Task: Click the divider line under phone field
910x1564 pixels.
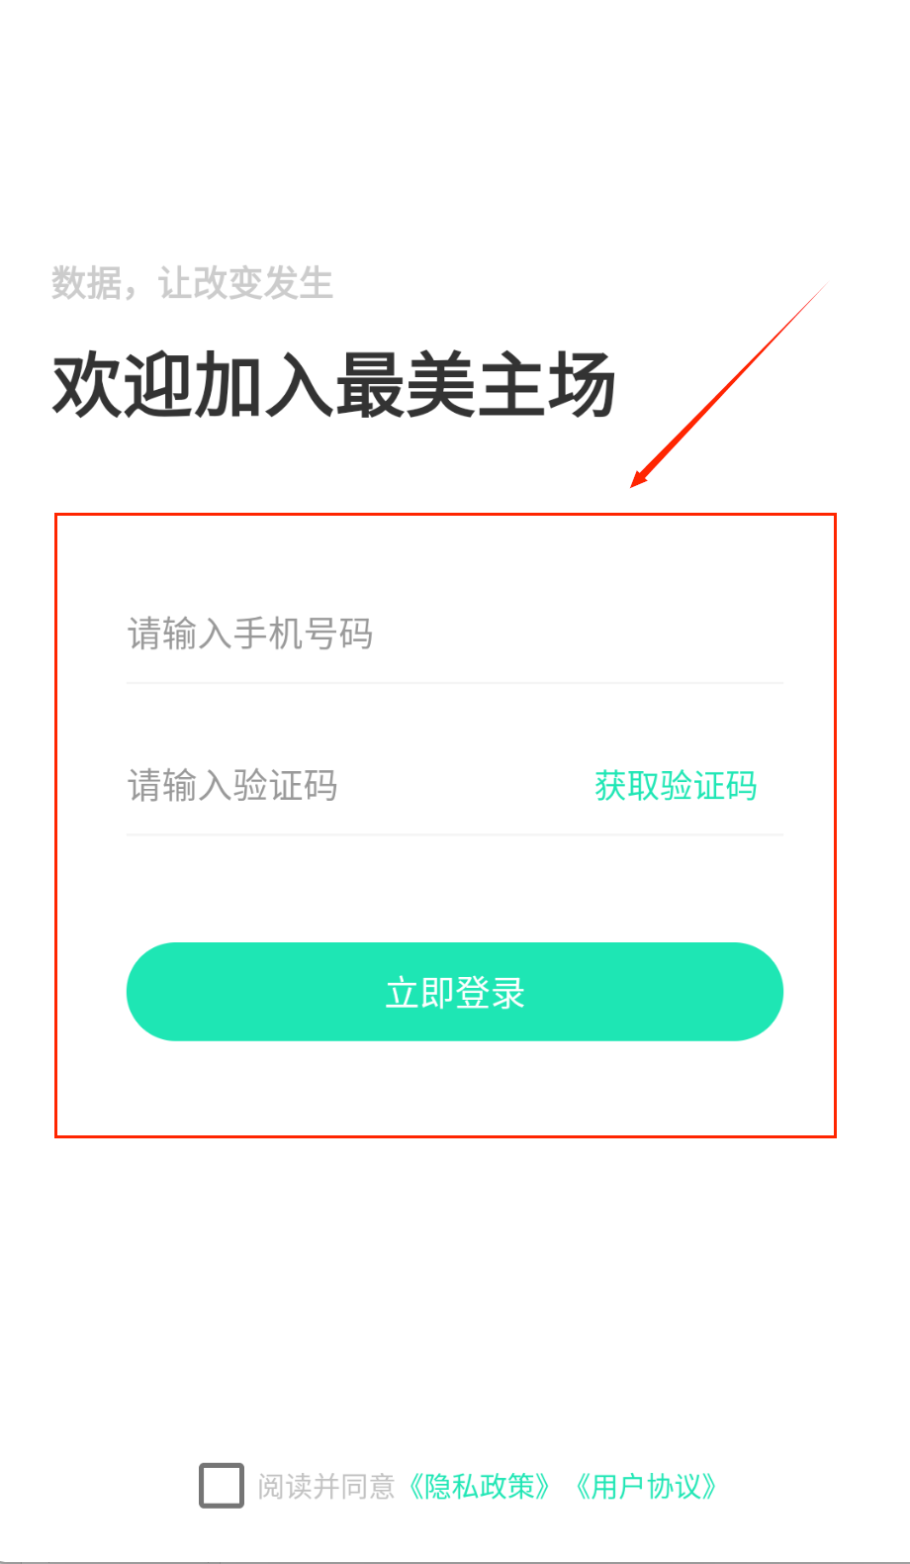Action: (x=455, y=683)
